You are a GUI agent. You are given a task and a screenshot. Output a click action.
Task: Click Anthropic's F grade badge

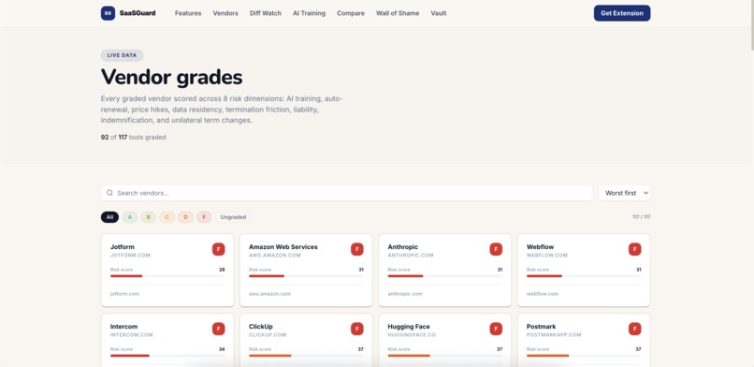coord(496,249)
